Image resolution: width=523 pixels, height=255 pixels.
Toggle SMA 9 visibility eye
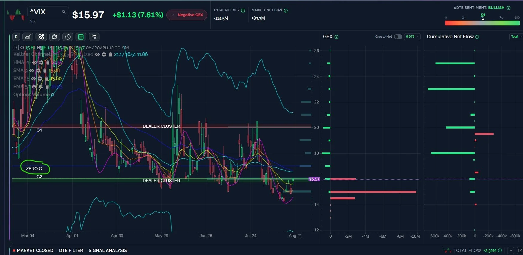coord(32,71)
